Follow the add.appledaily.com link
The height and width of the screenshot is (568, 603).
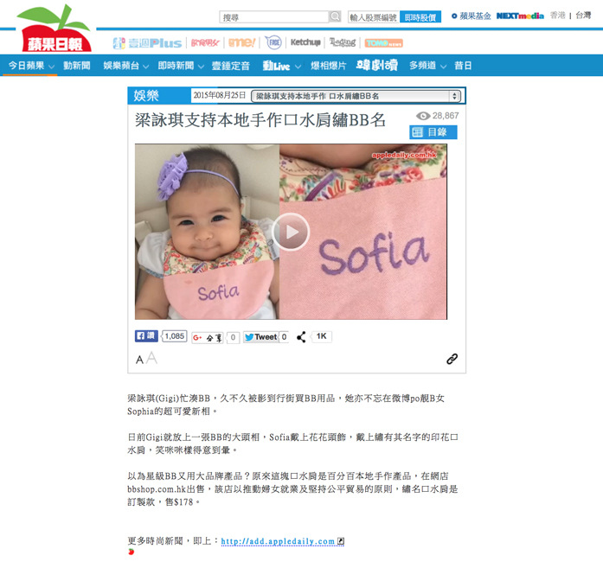pos(278,541)
